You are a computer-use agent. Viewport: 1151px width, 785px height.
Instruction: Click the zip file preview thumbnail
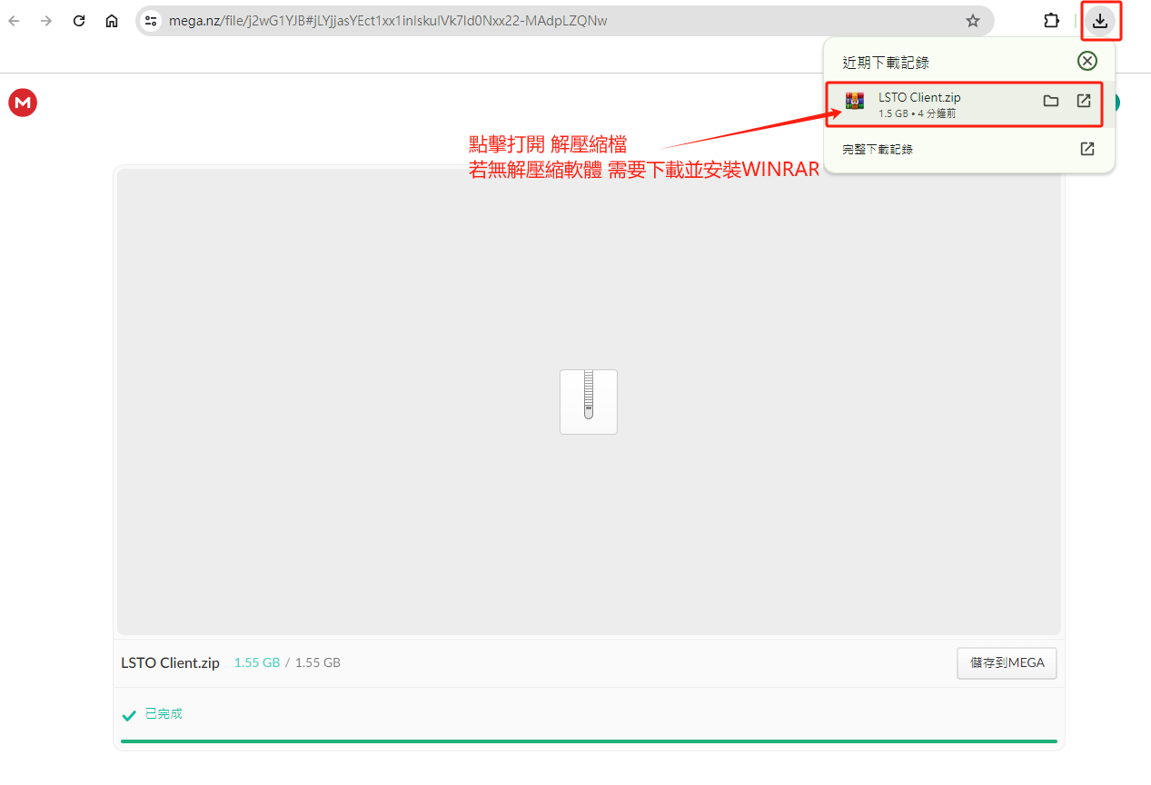pos(589,401)
